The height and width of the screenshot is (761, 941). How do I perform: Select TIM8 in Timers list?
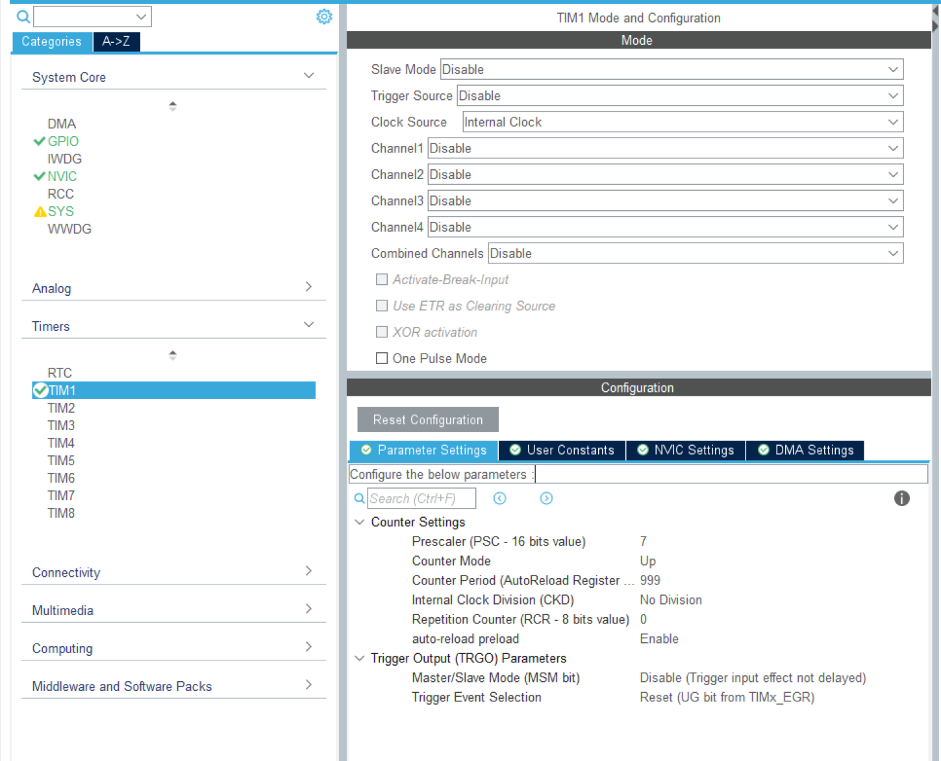61,513
